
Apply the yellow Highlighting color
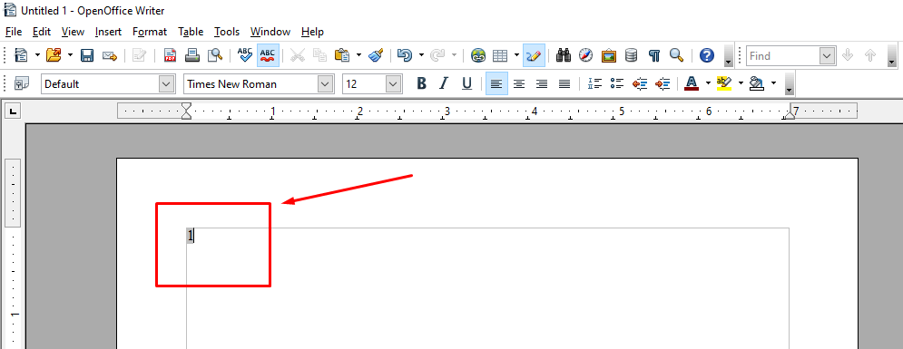724,84
